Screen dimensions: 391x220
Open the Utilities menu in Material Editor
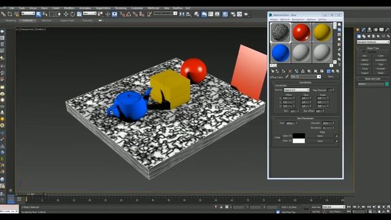coord(322,20)
